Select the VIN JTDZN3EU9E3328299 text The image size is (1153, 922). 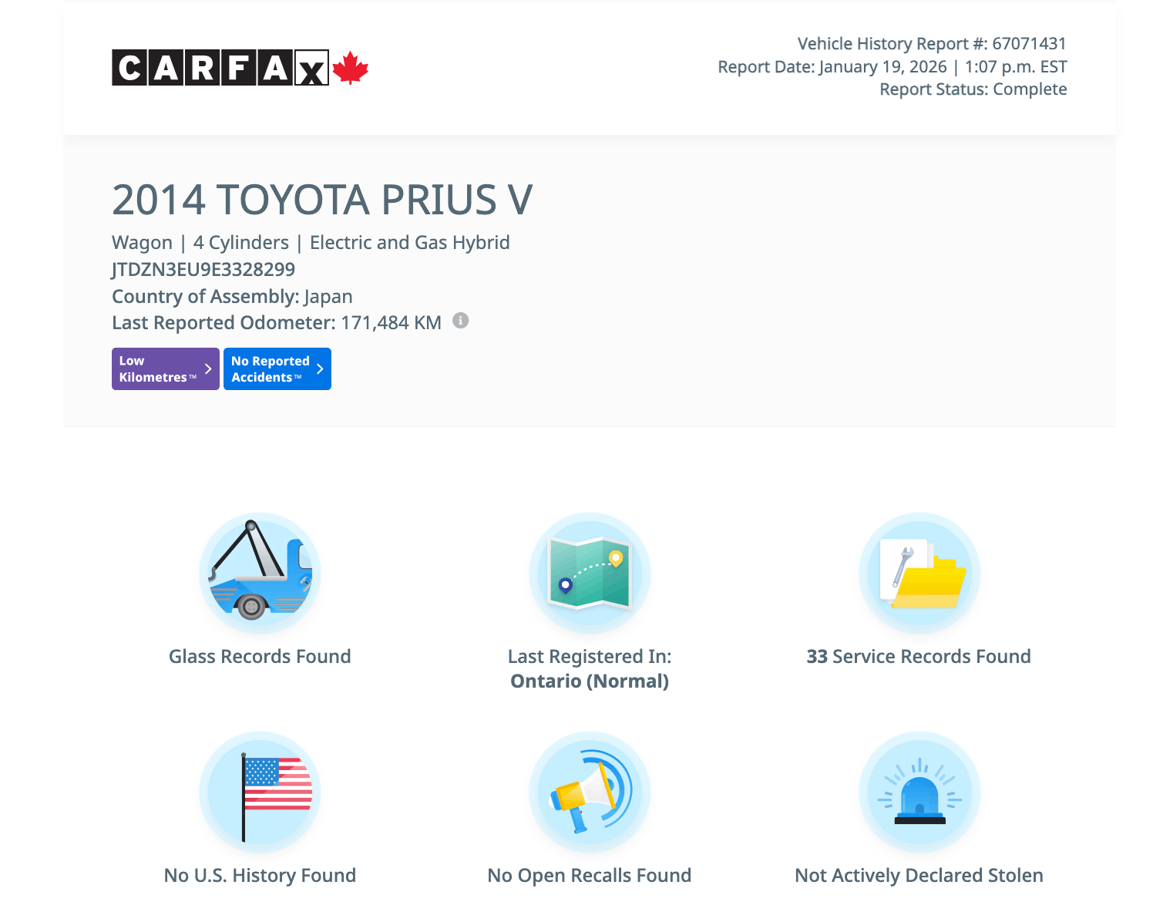[203, 270]
